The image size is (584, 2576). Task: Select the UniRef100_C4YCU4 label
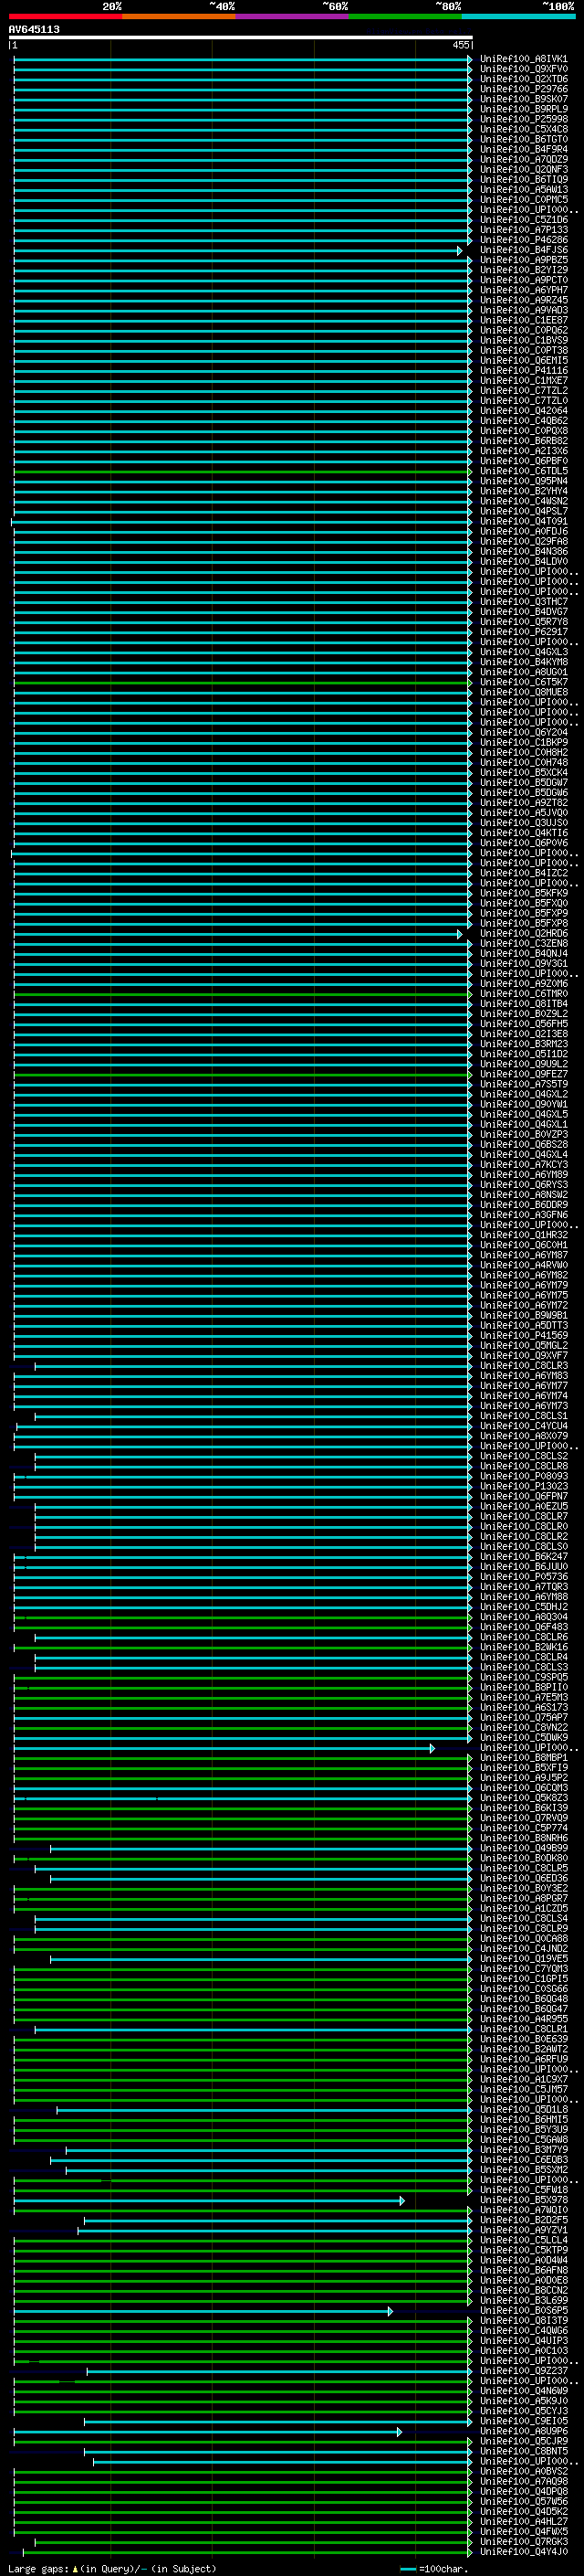(523, 1426)
